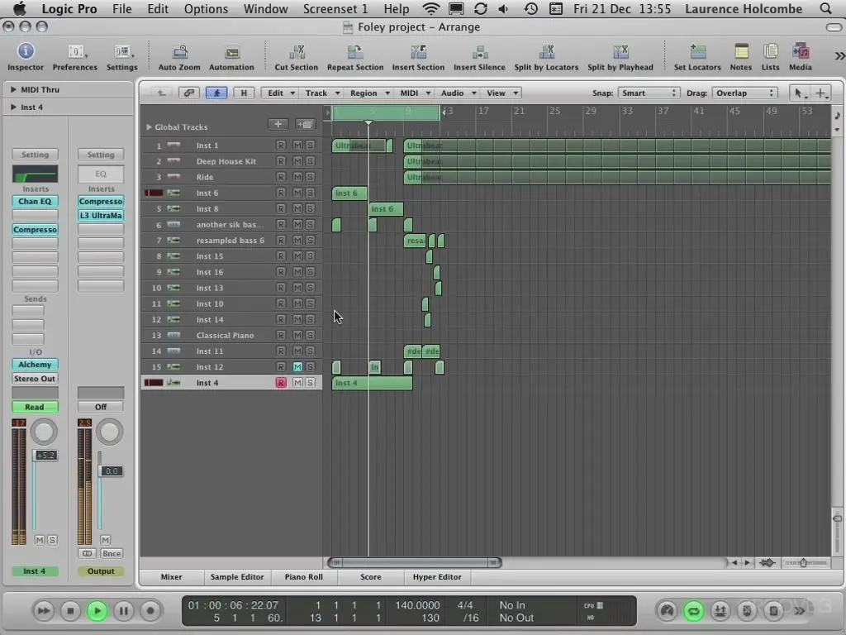Unmute the Inst 12 track
The width and height of the screenshot is (846, 635).
[297, 366]
